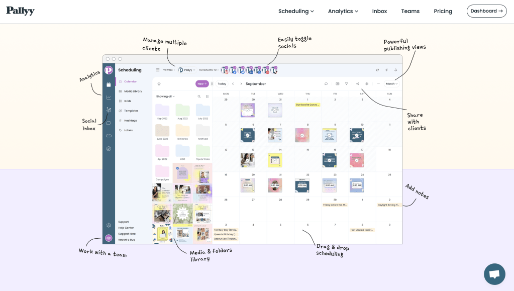Open the Month view dropdown
Image resolution: width=514 pixels, height=291 pixels.
tap(391, 84)
